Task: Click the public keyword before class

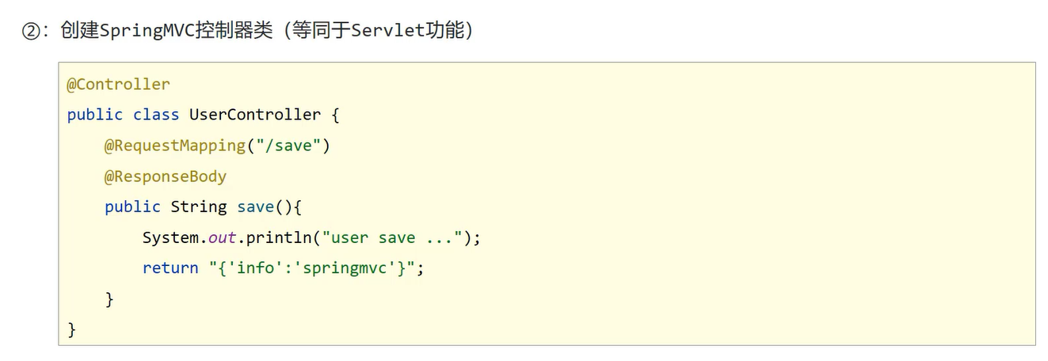Action: point(94,115)
